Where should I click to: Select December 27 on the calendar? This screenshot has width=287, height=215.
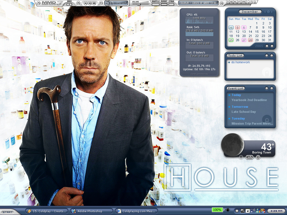244,40
